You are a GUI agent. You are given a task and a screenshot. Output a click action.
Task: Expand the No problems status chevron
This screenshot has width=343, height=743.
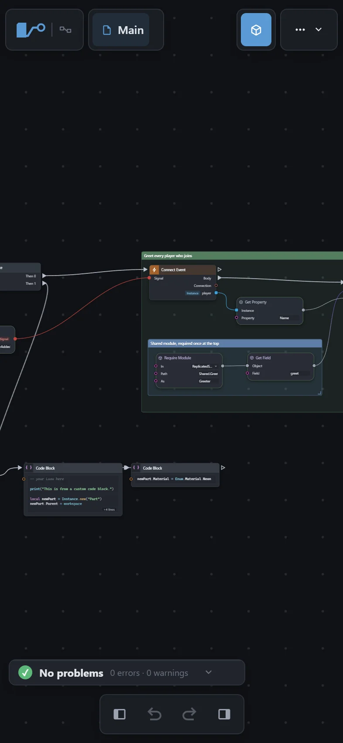pos(209,672)
